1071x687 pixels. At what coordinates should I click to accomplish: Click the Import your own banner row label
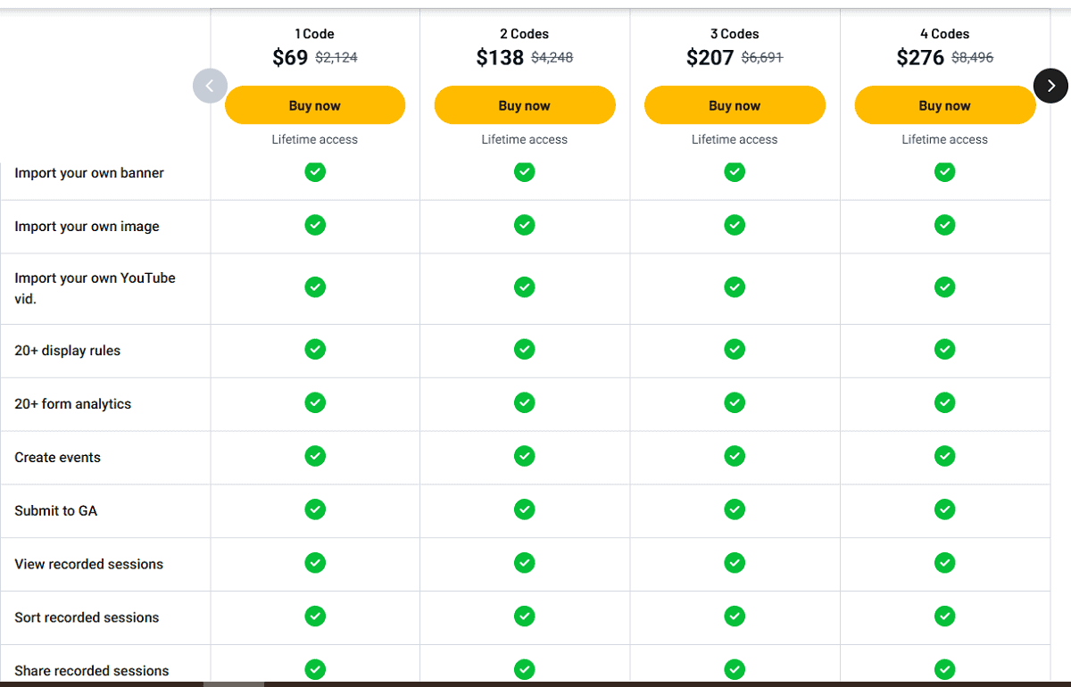point(89,172)
